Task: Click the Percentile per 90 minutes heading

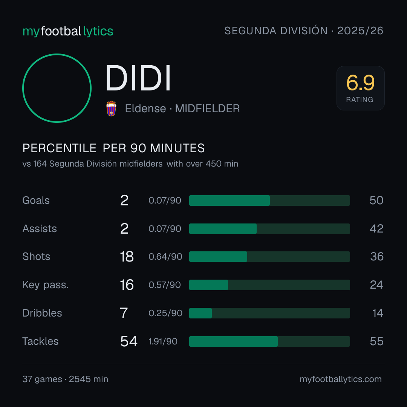Action: tap(113, 148)
